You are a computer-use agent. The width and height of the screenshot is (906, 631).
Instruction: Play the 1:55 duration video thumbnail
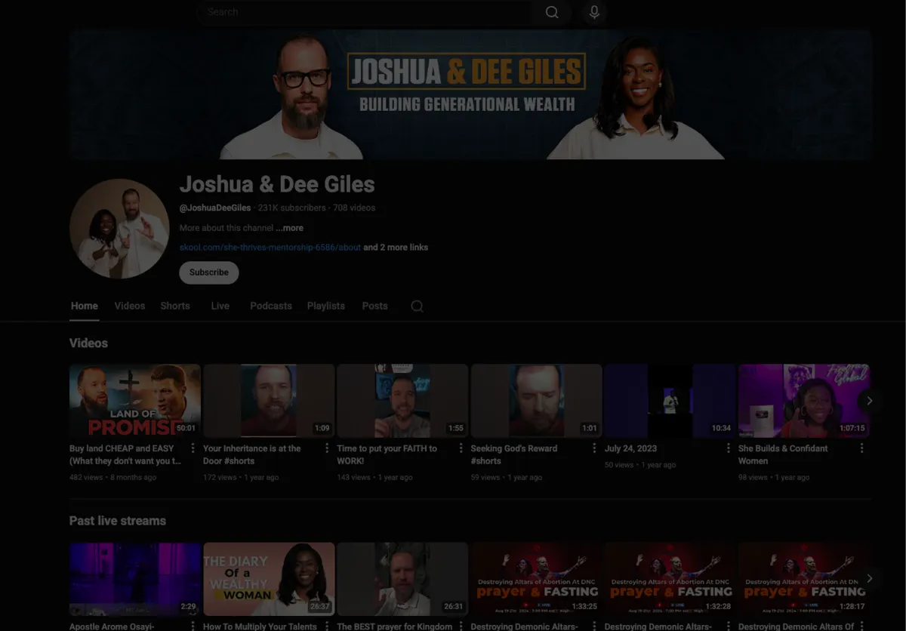[x=402, y=401]
